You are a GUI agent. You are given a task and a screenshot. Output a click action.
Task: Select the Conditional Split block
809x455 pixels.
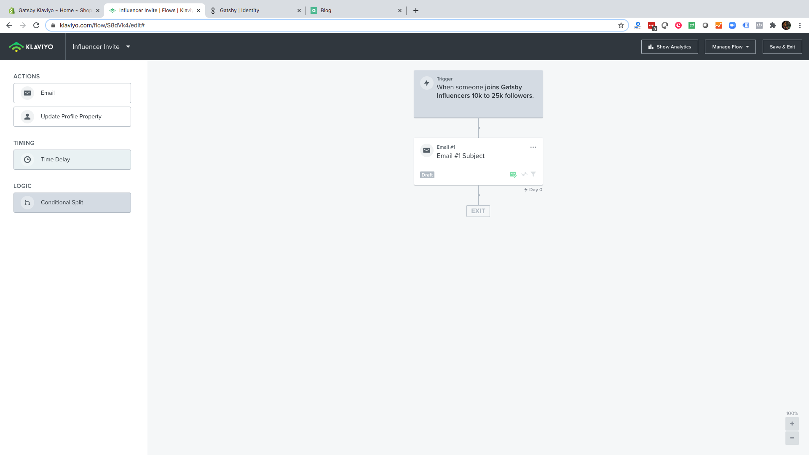click(72, 203)
